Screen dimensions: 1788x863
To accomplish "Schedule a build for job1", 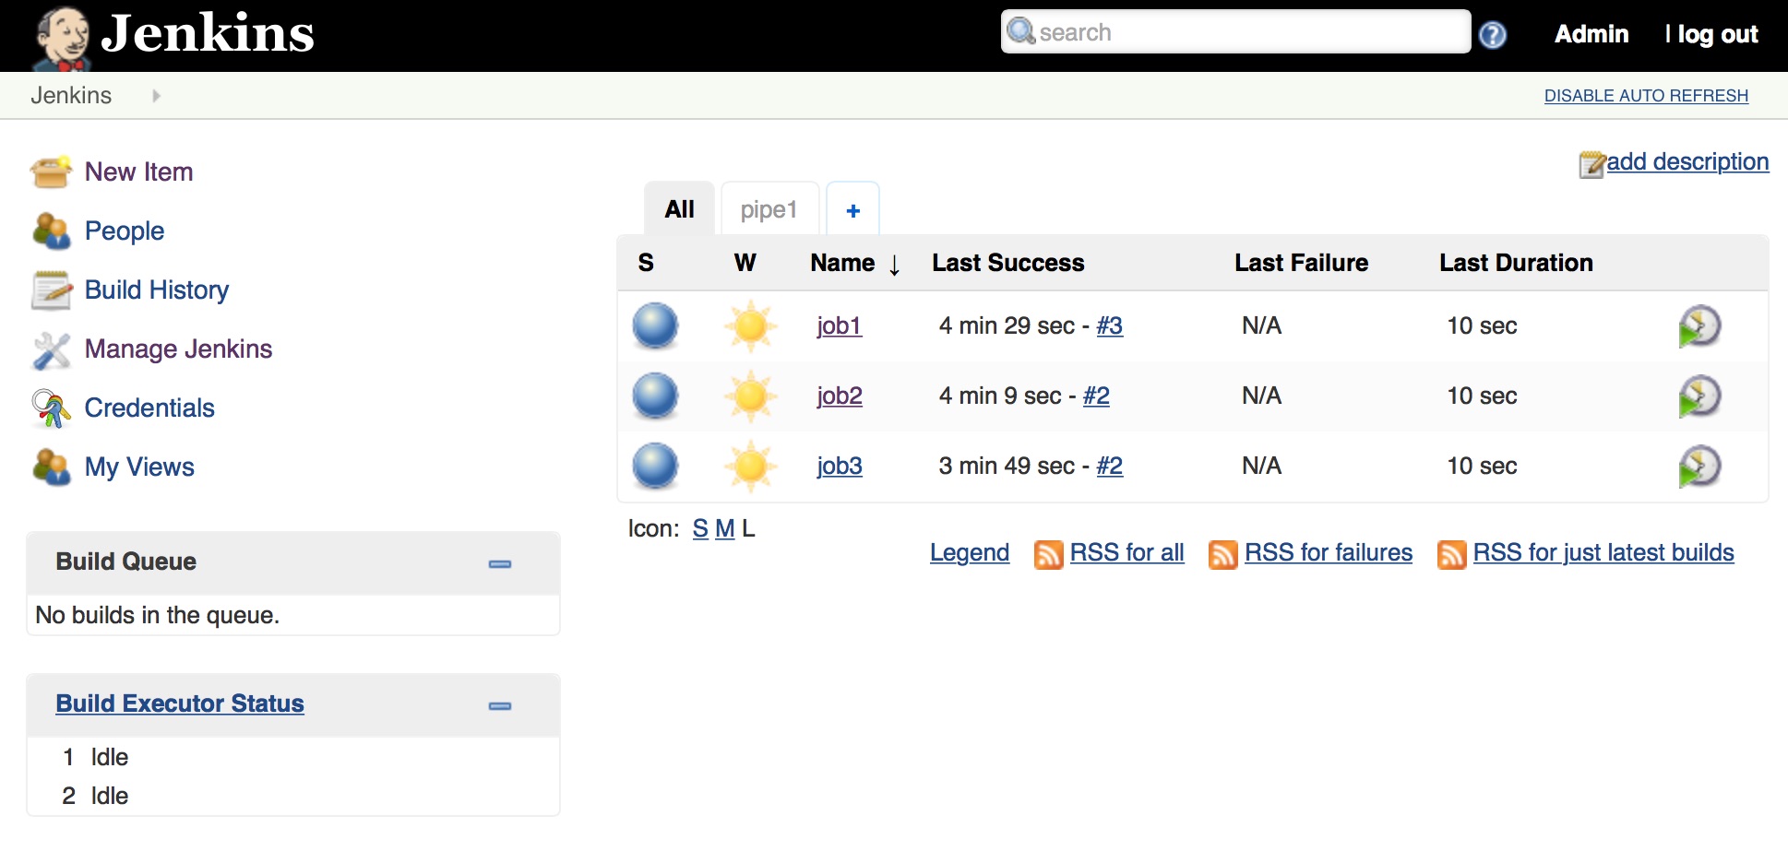I will [x=1699, y=326].
